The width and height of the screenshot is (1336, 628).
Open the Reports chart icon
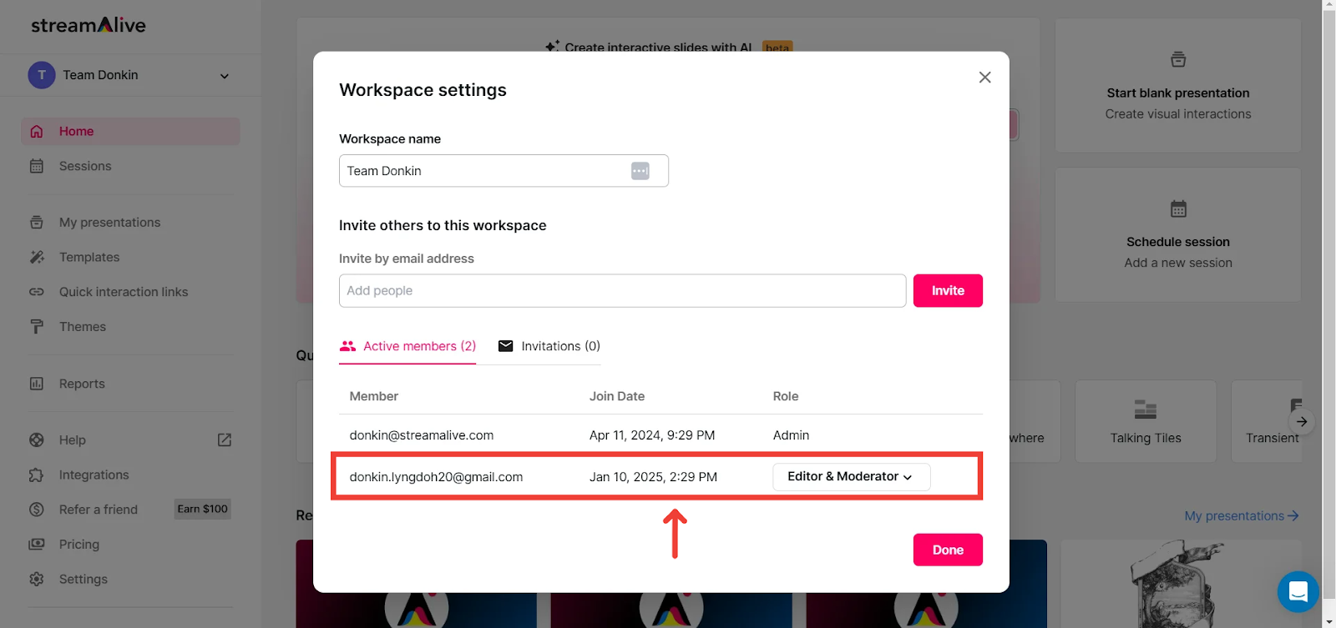point(37,384)
